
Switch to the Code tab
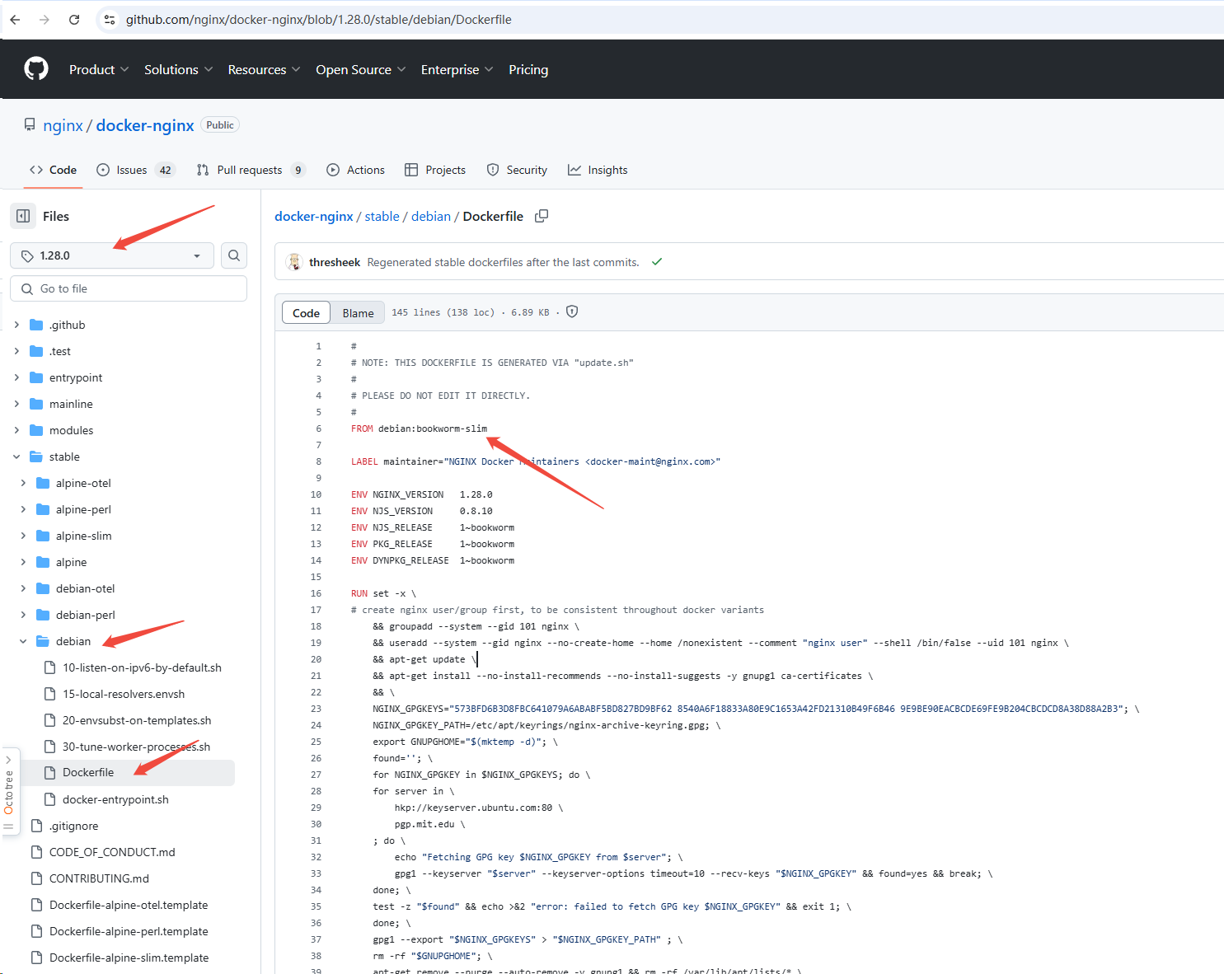click(x=53, y=170)
